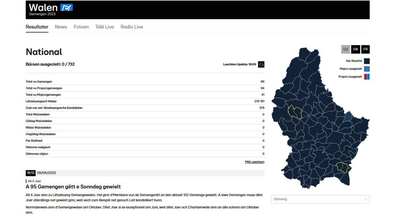Open the Fotoen tab
Image resolution: width=393 pixels, height=221 pixels.
pyautogui.click(x=81, y=27)
